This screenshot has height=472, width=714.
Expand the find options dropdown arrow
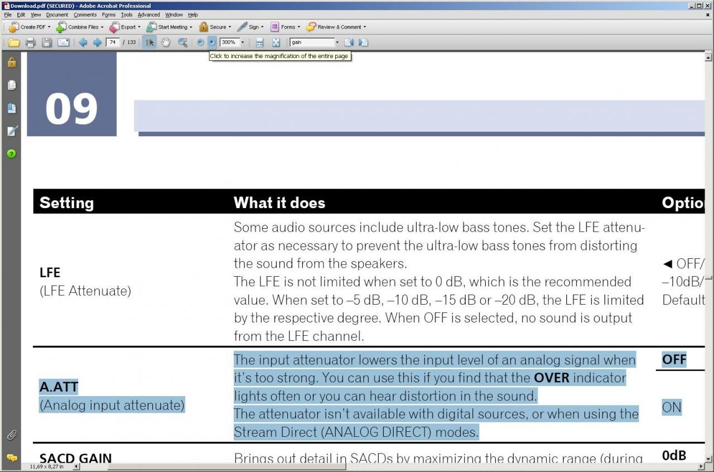coord(337,42)
